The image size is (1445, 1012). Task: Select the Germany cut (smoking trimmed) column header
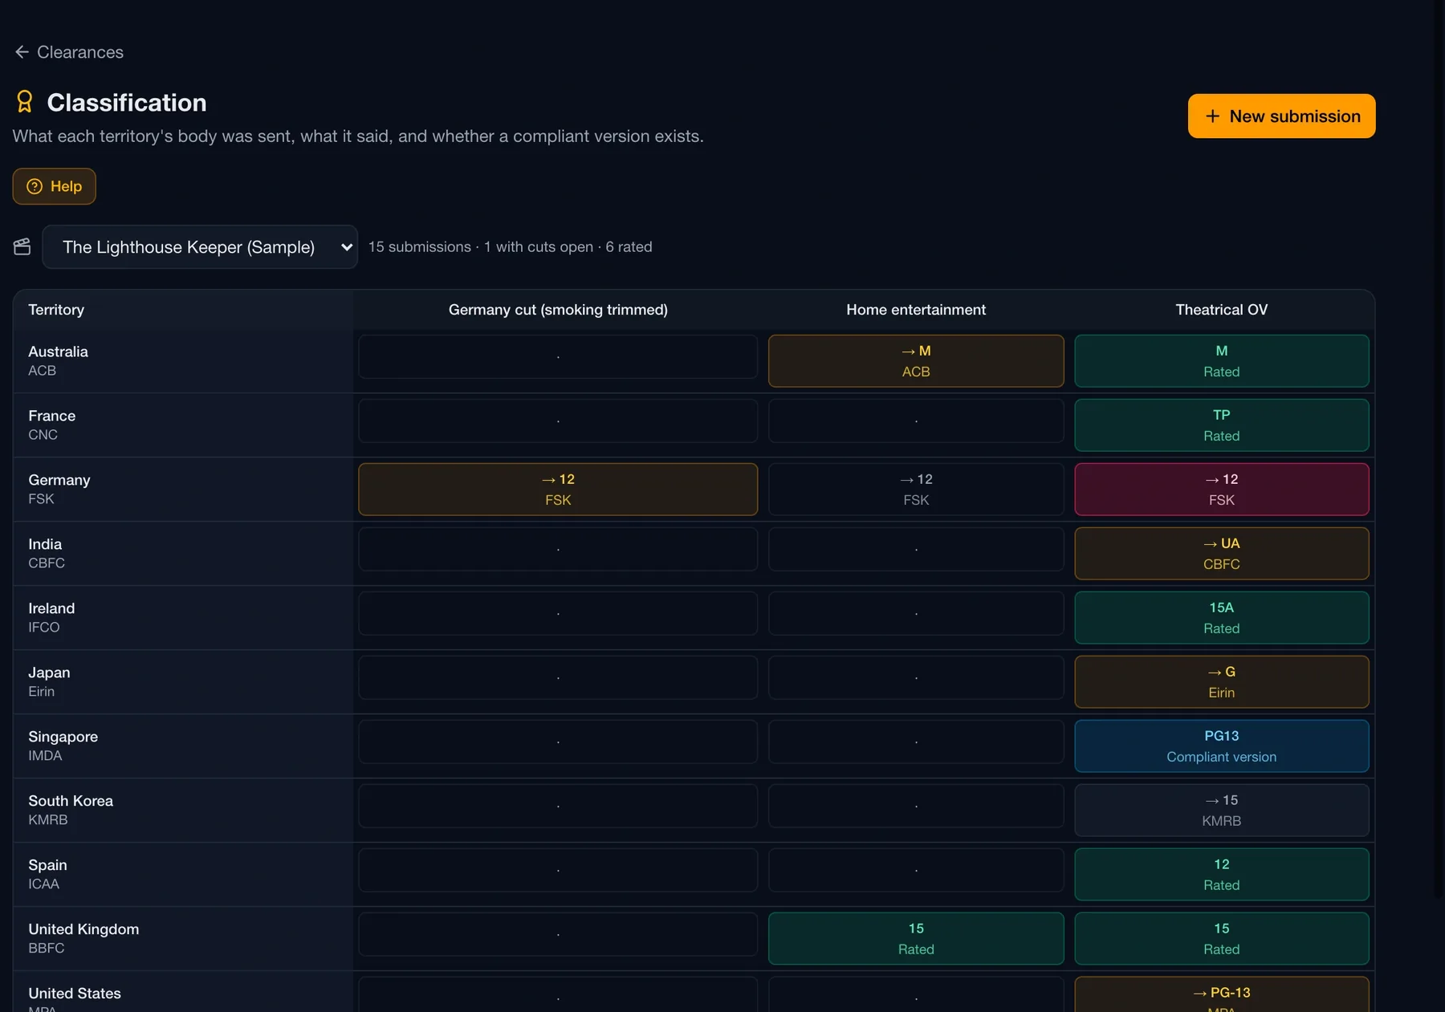(558, 310)
